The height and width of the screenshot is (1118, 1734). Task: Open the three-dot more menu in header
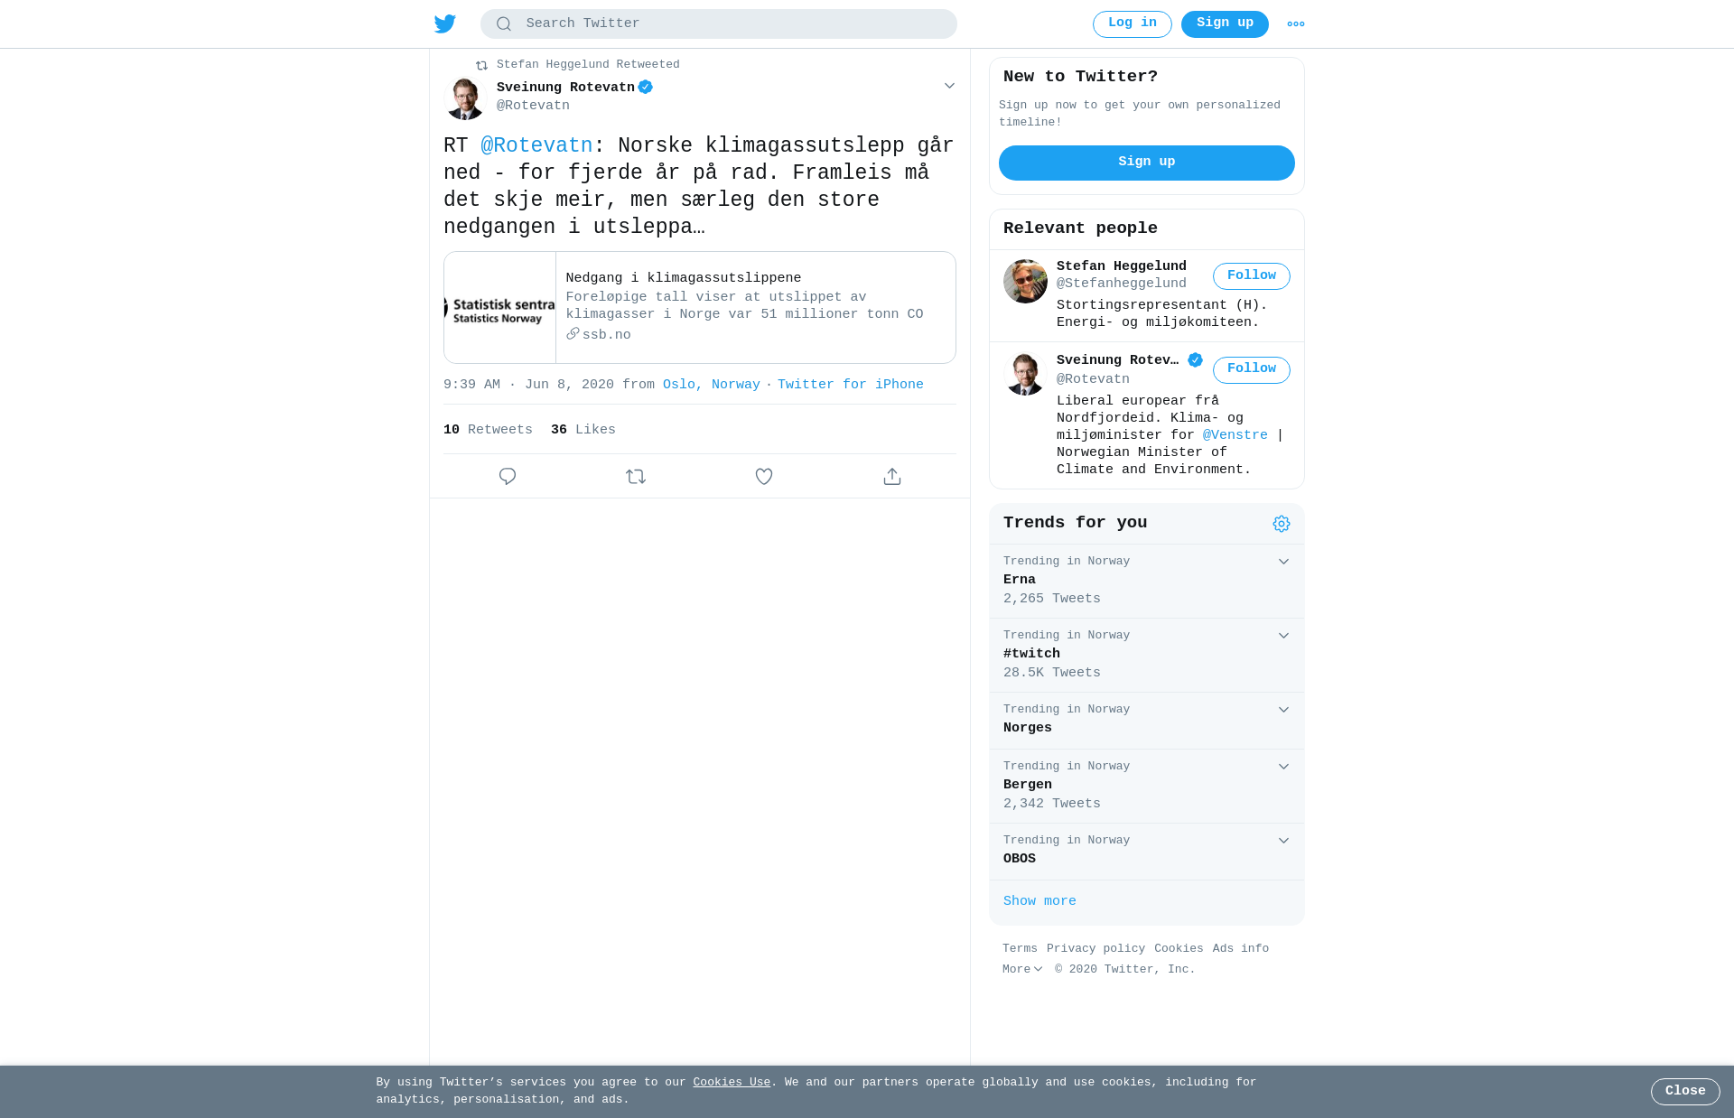(x=1296, y=24)
